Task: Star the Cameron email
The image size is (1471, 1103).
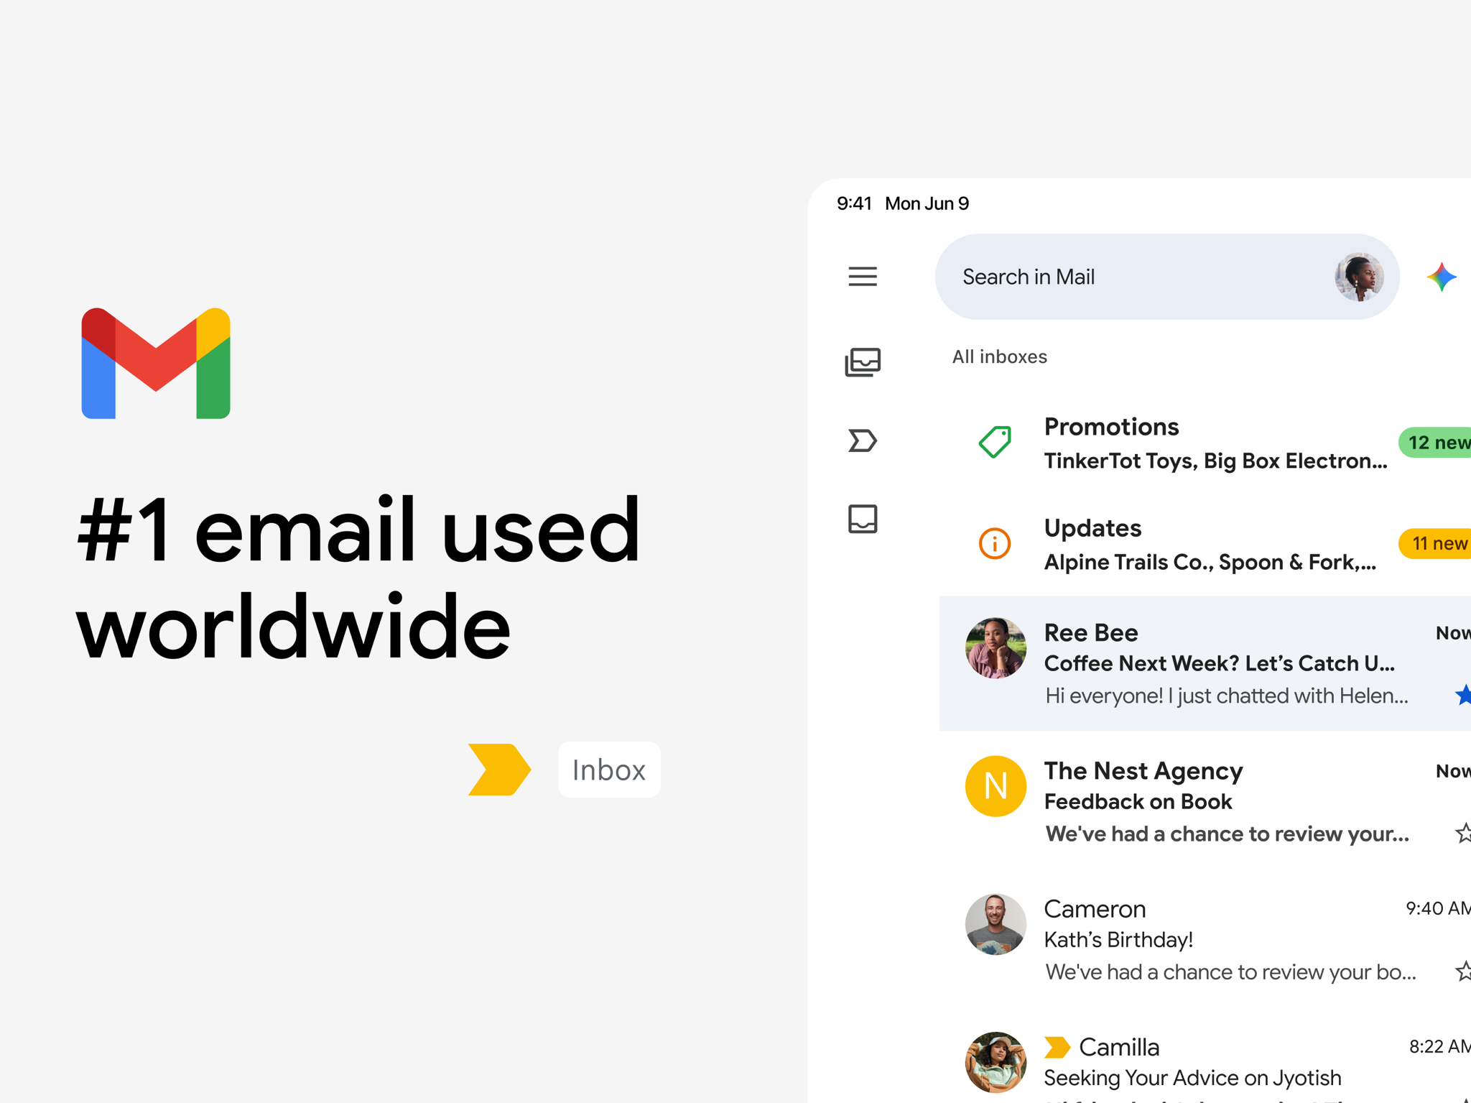Action: click(x=1463, y=971)
